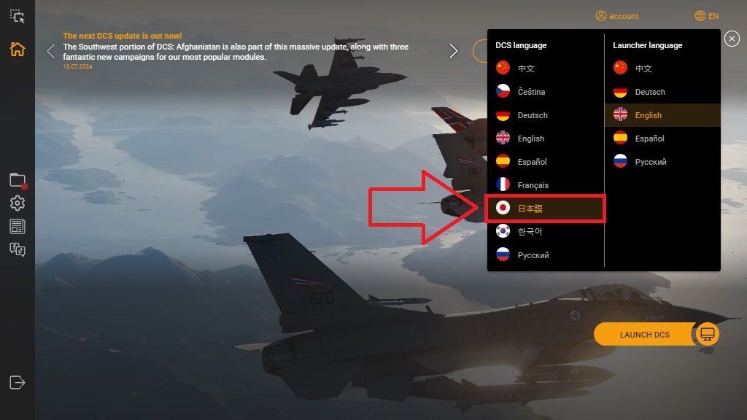Select 한국어 as DCS language
747x420 pixels.
point(546,231)
